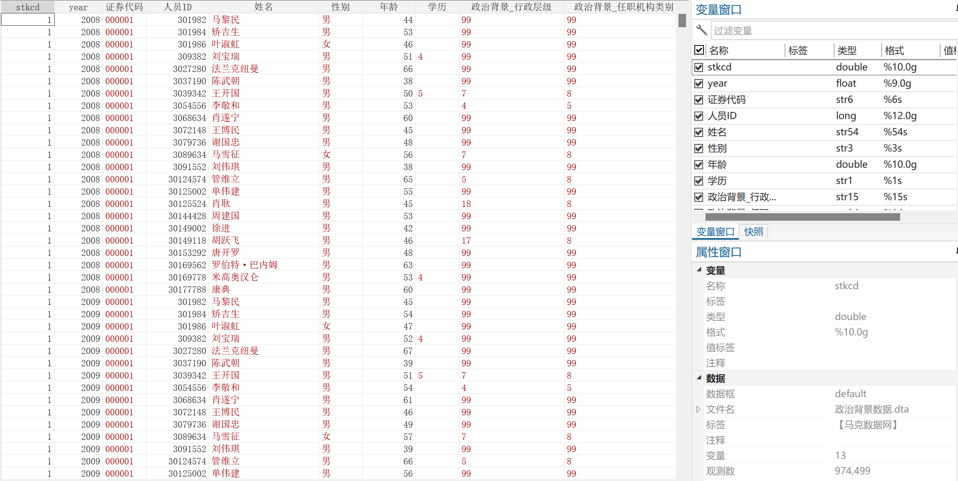
Task: Uncheck the year variable checkbox
Action: point(699,83)
